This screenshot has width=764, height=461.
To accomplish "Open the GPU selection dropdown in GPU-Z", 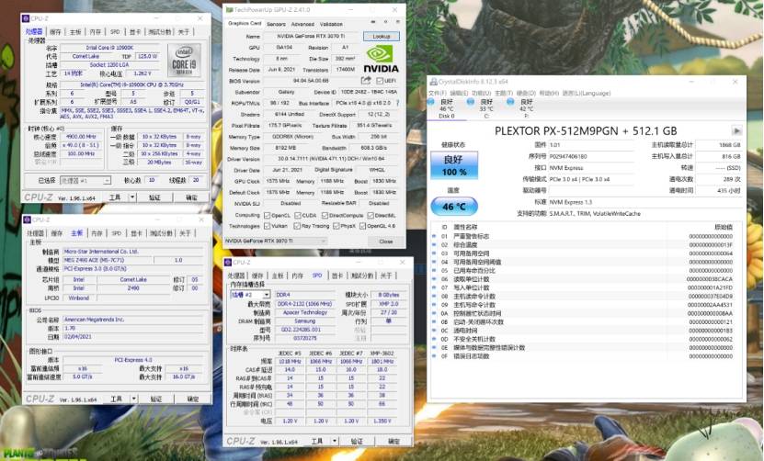I will coord(275,241).
